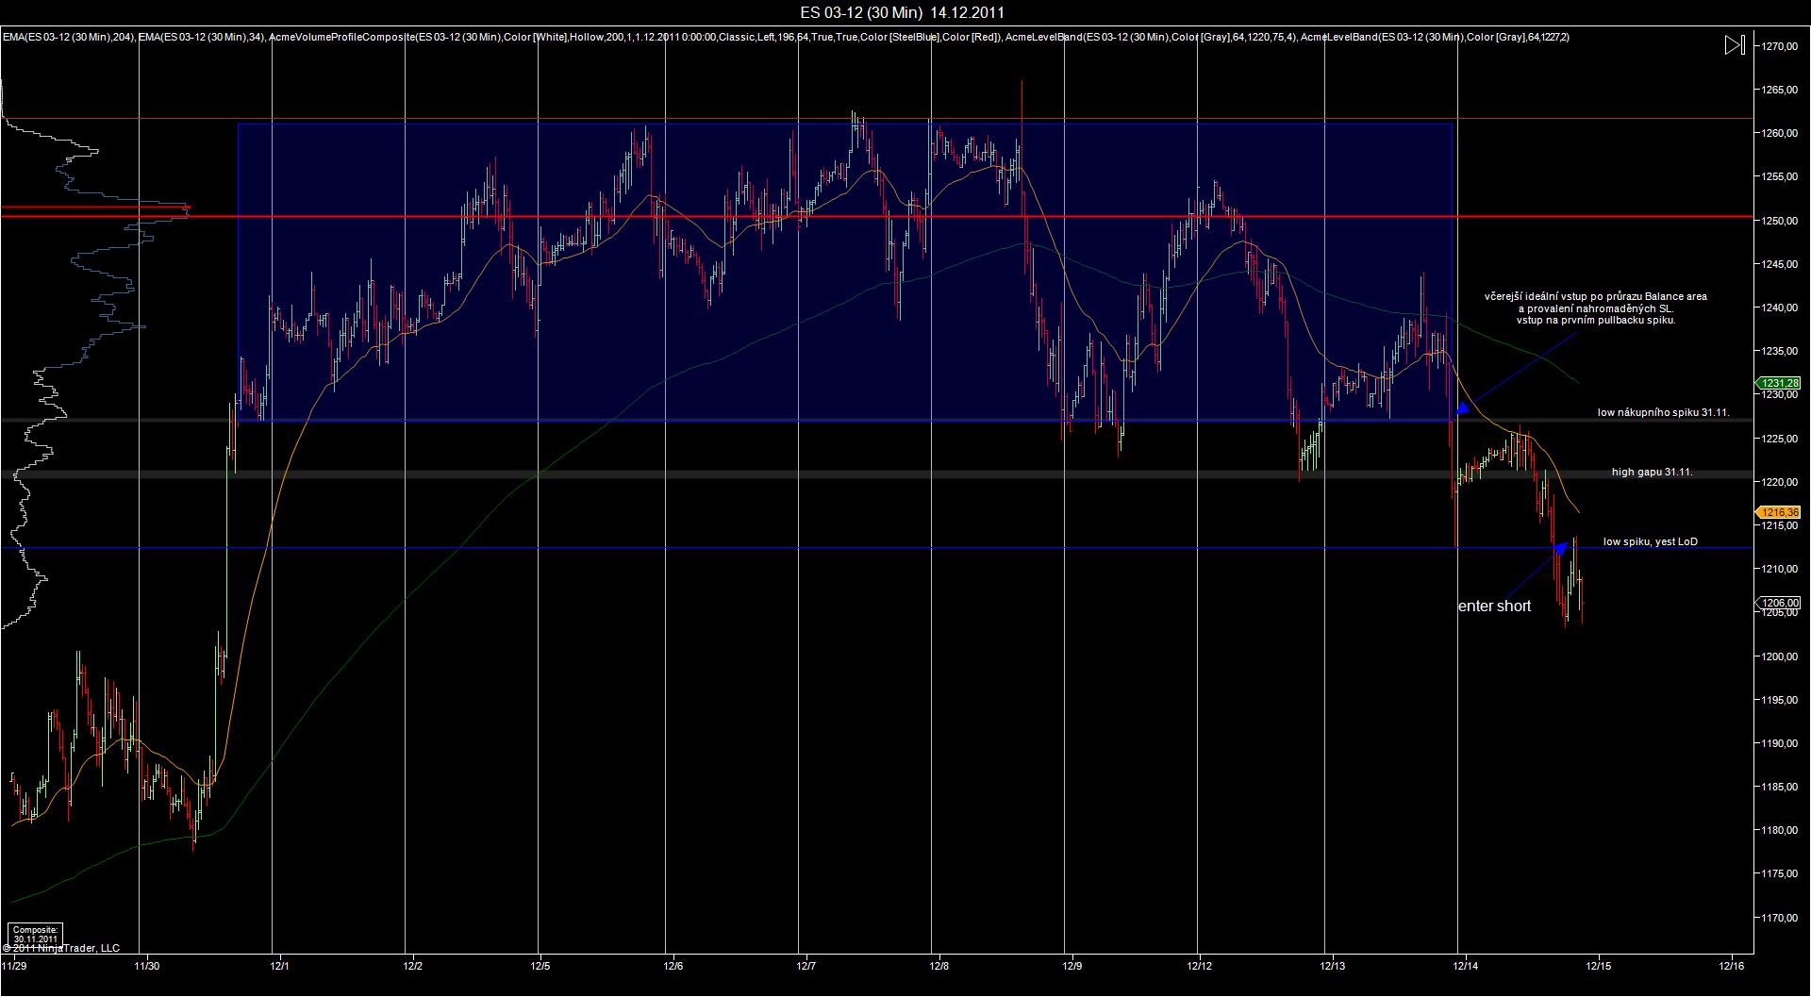Click the 12/1 date label
The width and height of the screenshot is (1811, 997).
[x=279, y=966]
